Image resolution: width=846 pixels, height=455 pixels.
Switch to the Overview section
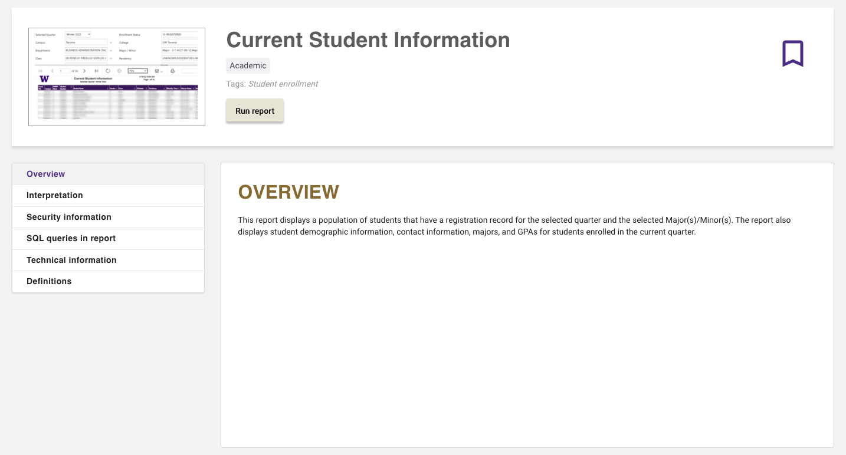pos(46,174)
